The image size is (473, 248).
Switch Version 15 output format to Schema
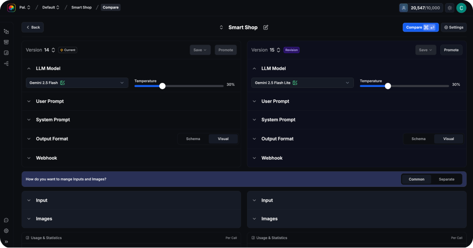coord(418,139)
